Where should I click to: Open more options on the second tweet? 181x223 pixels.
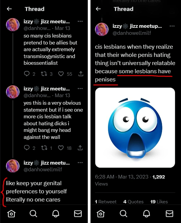(80, 89)
